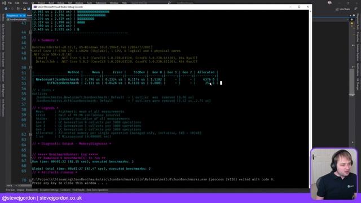Minimize the Debug Console window
The width and height of the screenshot is (361, 203).
click(x=290, y=7)
